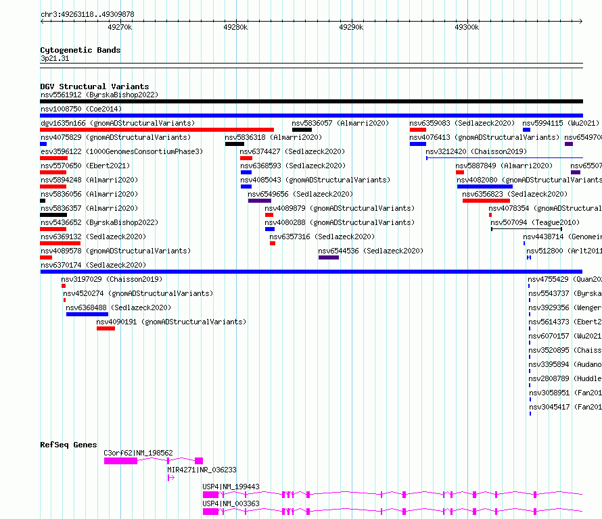The height and width of the screenshot is (519, 602).
Task: Click nsv3929356 variant label
Action: (565, 307)
